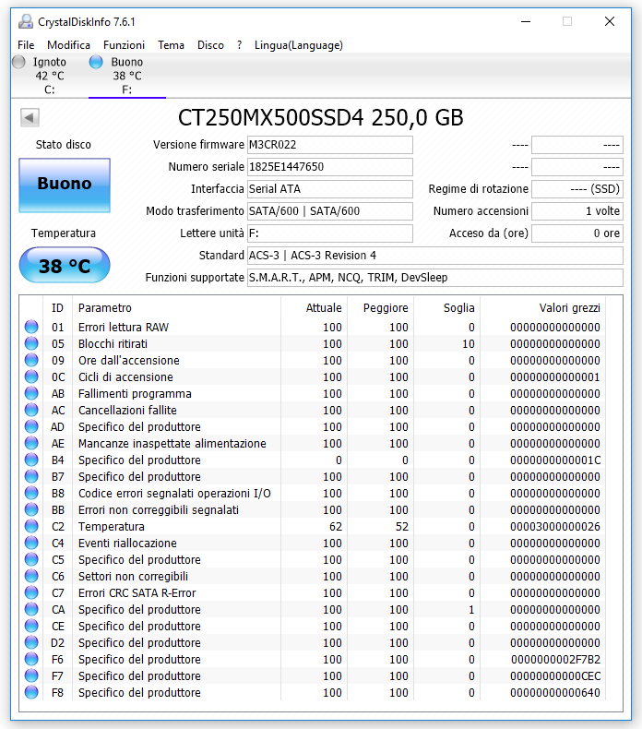Open the Funzioni menu
The image size is (642, 729).
click(x=125, y=45)
